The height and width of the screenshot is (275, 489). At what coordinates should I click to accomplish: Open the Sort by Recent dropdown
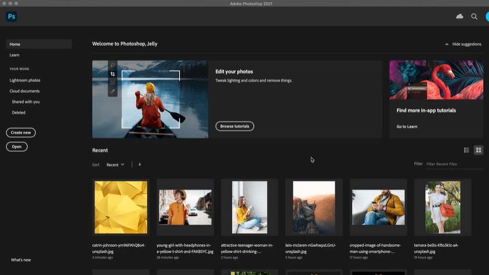115,165
